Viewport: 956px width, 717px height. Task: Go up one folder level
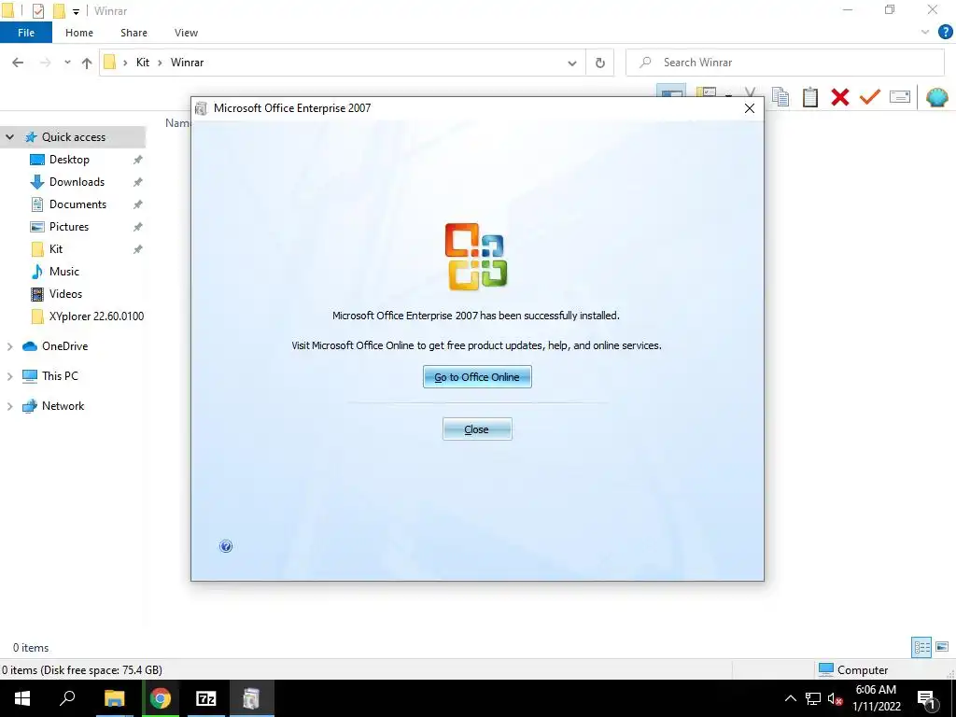click(x=87, y=63)
